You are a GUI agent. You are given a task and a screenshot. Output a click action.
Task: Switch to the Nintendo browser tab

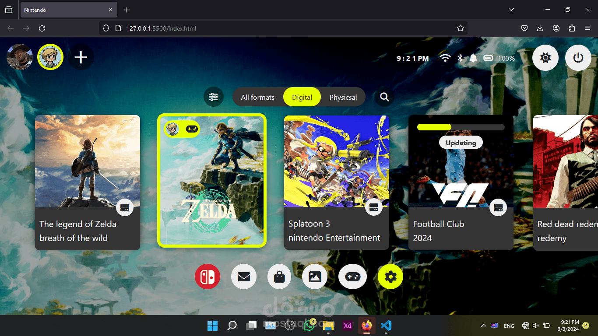coord(69,10)
